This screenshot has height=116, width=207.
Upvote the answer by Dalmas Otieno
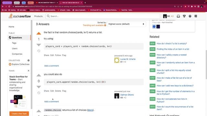[x=39, y=75]
